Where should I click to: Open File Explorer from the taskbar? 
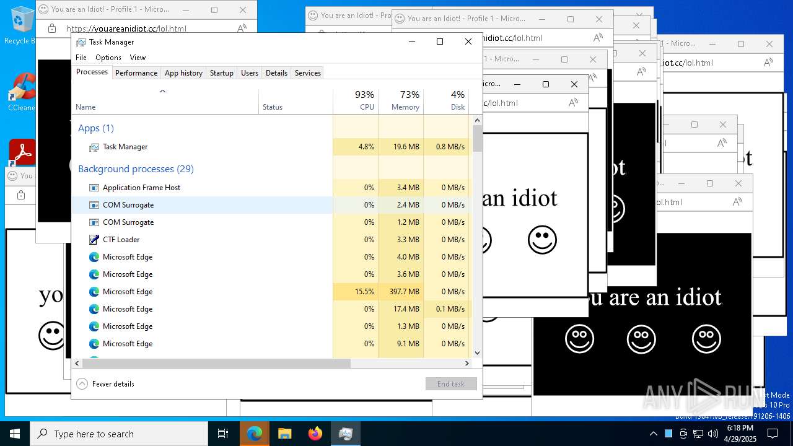[x=285, y=434]
